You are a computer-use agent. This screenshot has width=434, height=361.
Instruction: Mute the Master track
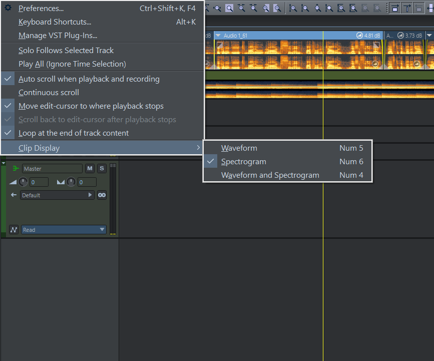90,169
